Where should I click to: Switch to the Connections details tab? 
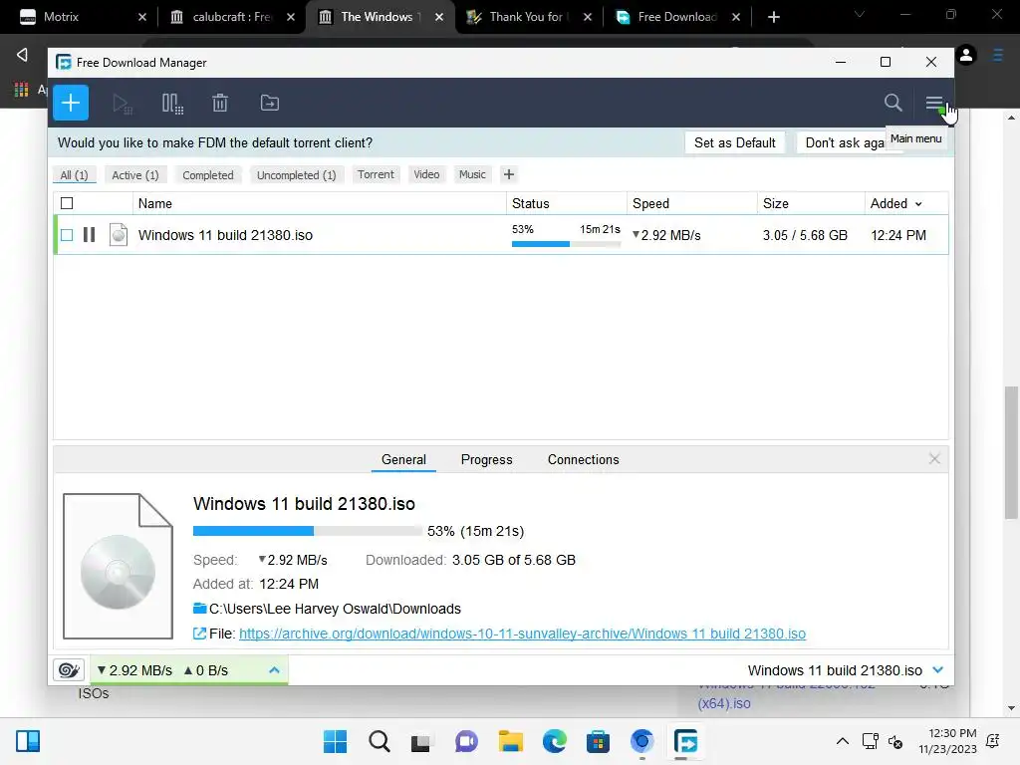tap(584, 459)
